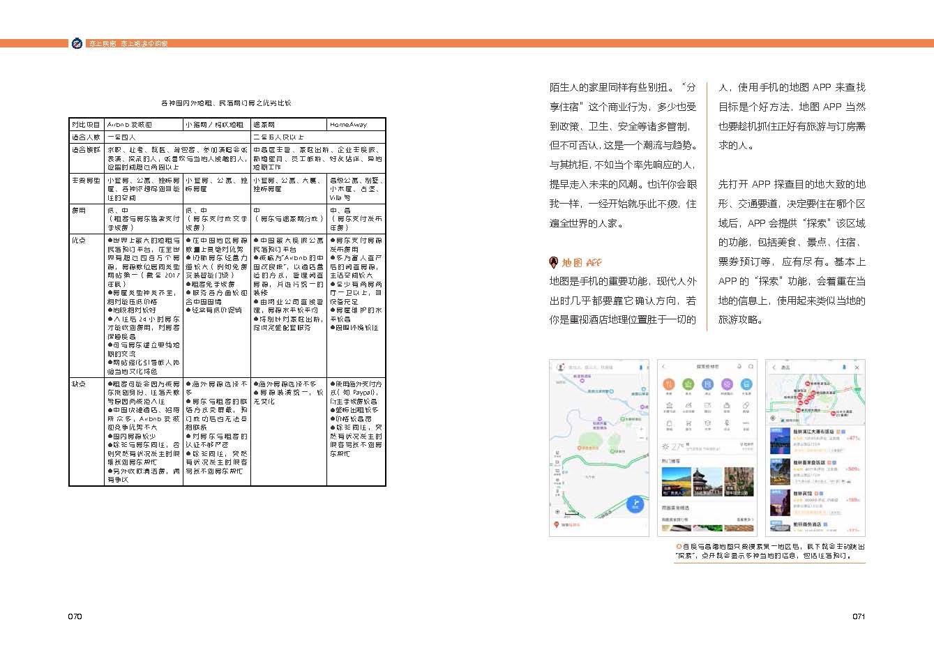Click the orange 地图 APP section heading
Image resolution: width=934 pixels, height=659 pixels.
click(x=575, y=263)
